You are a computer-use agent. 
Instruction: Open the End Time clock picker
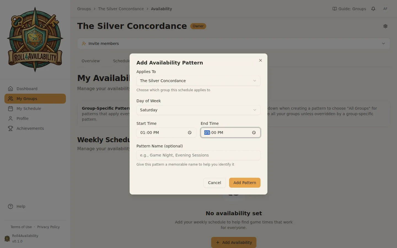tap(254, 133)
